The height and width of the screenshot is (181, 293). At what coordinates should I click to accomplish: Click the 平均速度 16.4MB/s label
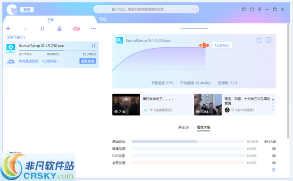click(x=195, y=83)
